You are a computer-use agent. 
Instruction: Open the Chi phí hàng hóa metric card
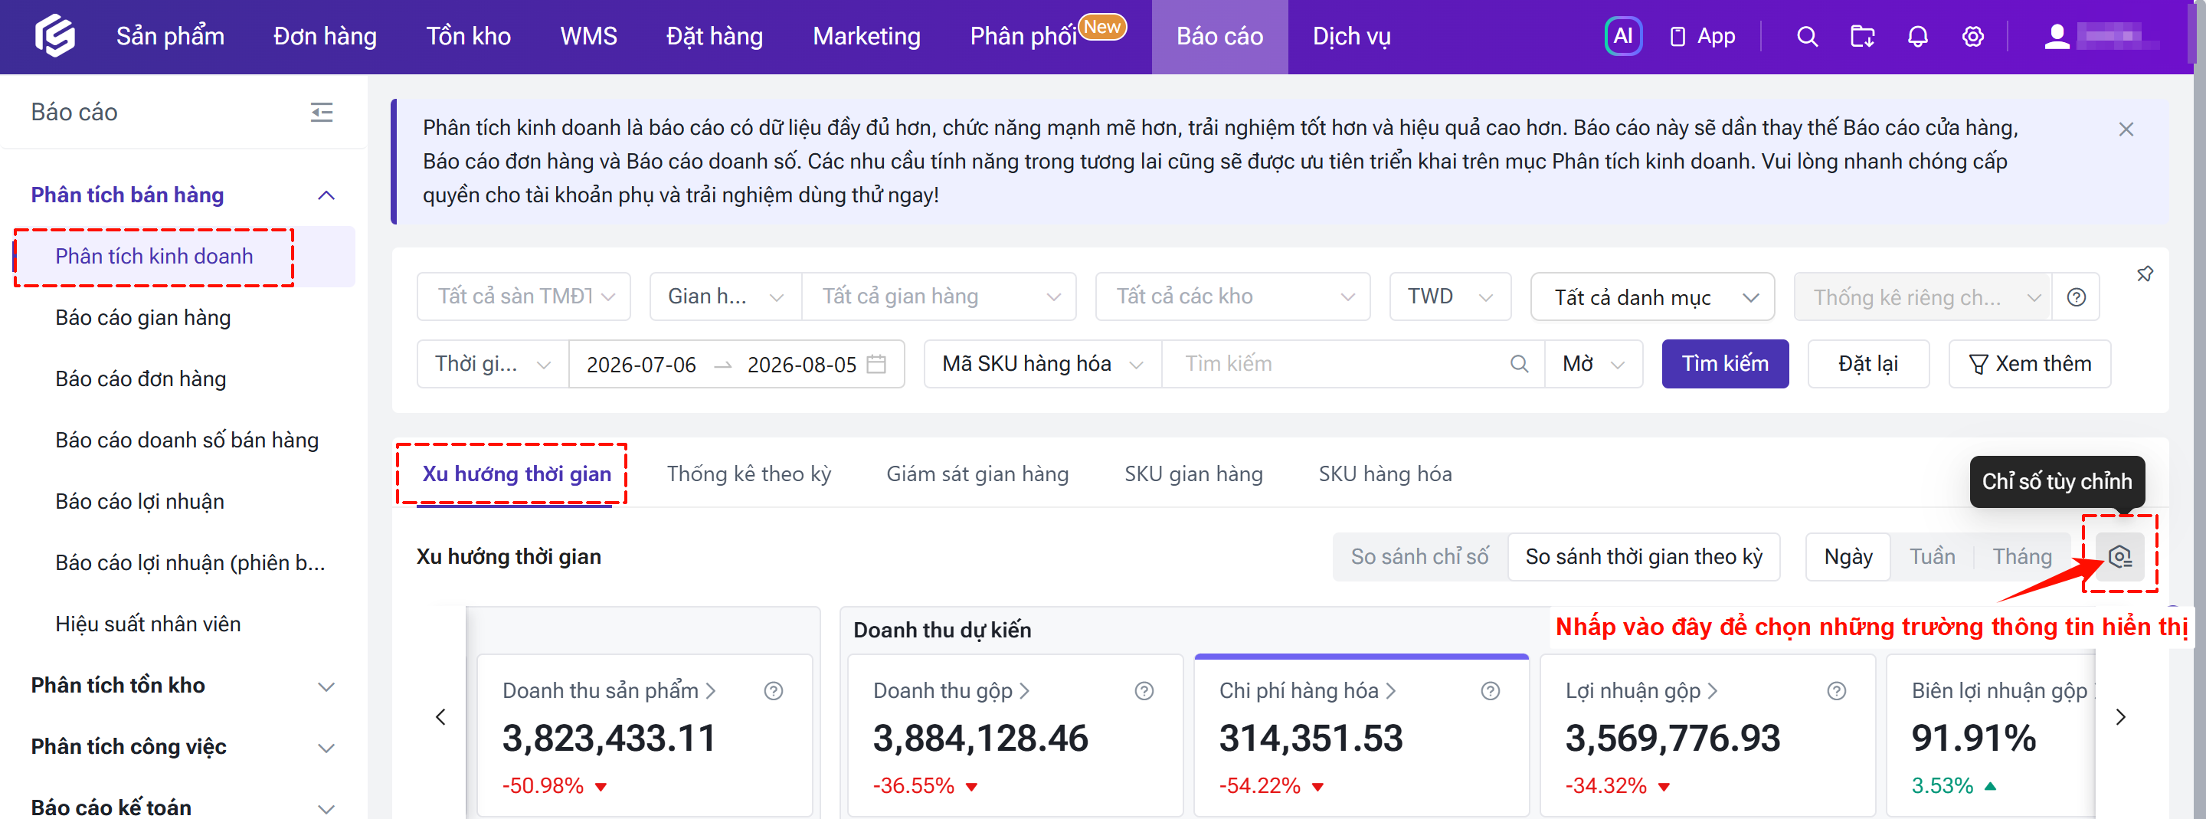click(1361, 735)
